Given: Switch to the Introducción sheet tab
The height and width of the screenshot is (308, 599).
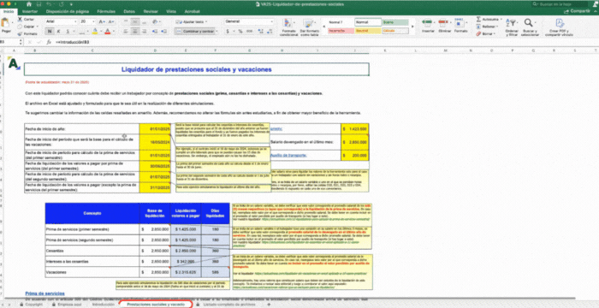Looking at the screenshot, I should pos(104,305).
